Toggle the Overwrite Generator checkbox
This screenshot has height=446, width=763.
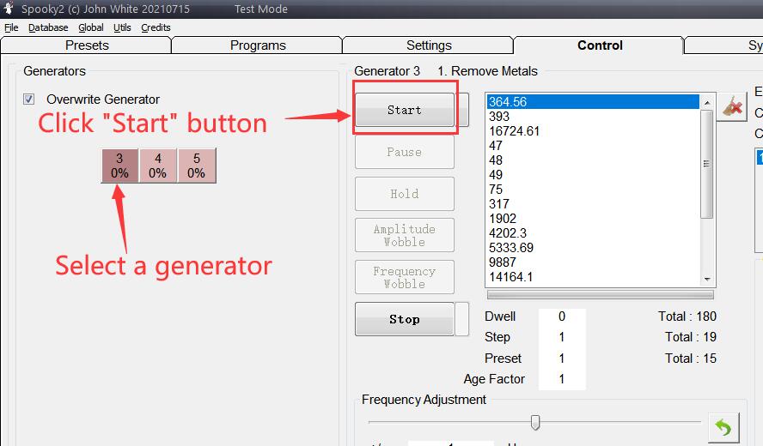pyautogui.click(x=29, y=99)
